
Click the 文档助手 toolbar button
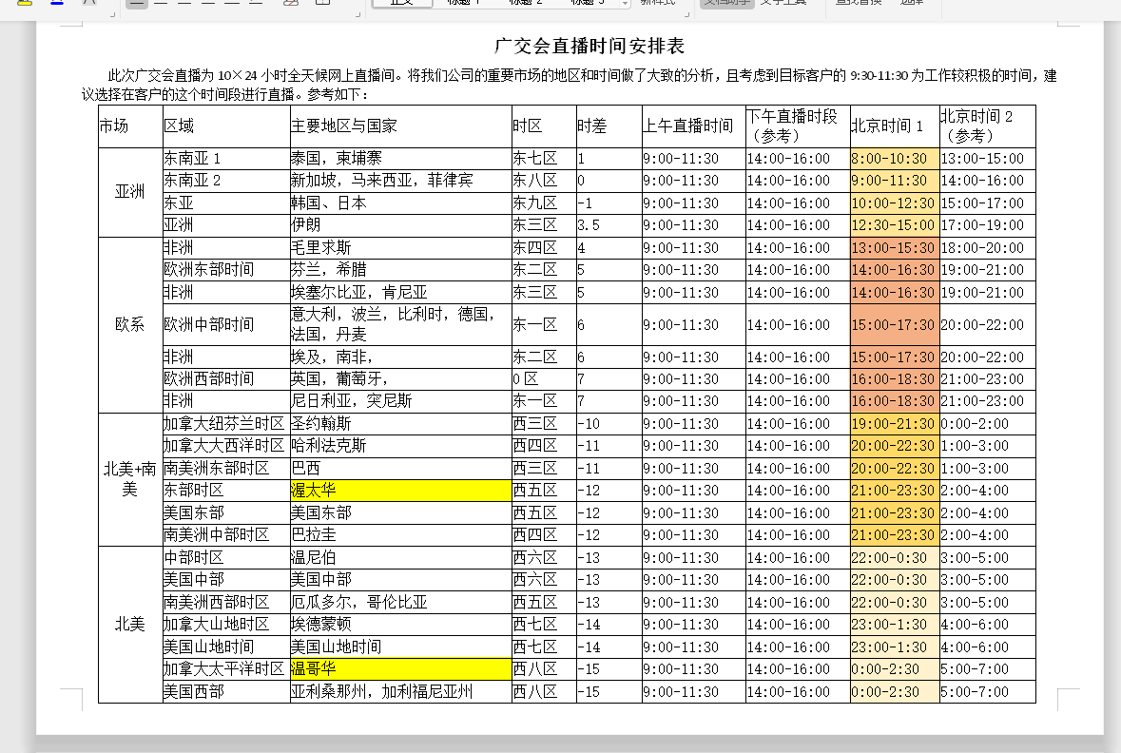point(727,3)
